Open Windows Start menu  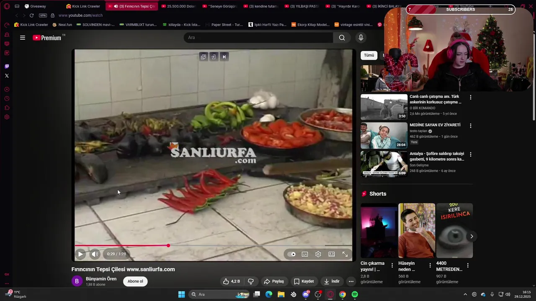pos(181,294)
